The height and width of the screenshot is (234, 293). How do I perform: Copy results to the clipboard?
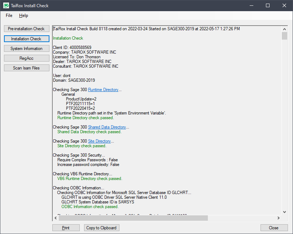pos(101,228)
